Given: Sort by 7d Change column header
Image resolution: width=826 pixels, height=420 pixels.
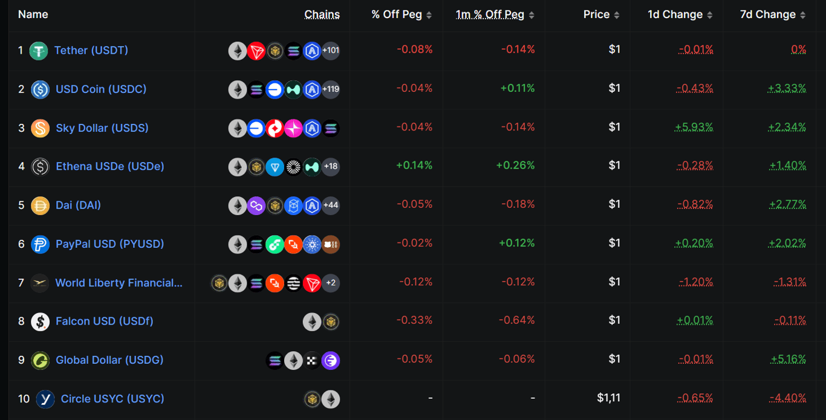Looking at the screenshot, I should pyautogui.click(x=772, y=15).
